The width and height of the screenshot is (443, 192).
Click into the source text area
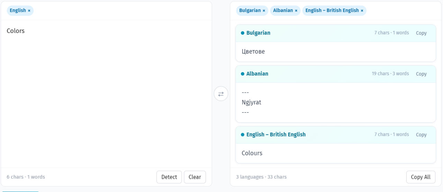point(106,97)
